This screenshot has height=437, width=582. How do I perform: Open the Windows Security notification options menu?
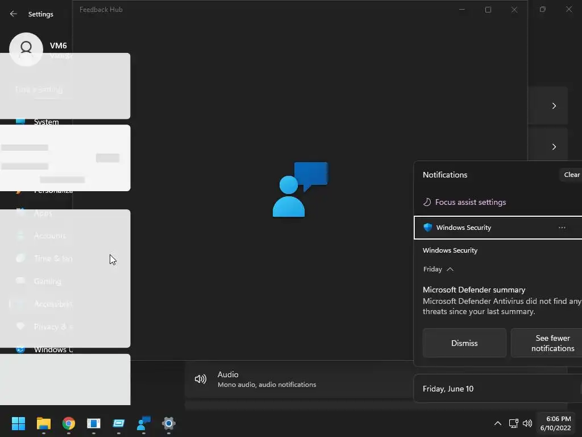tap(562, 228)
